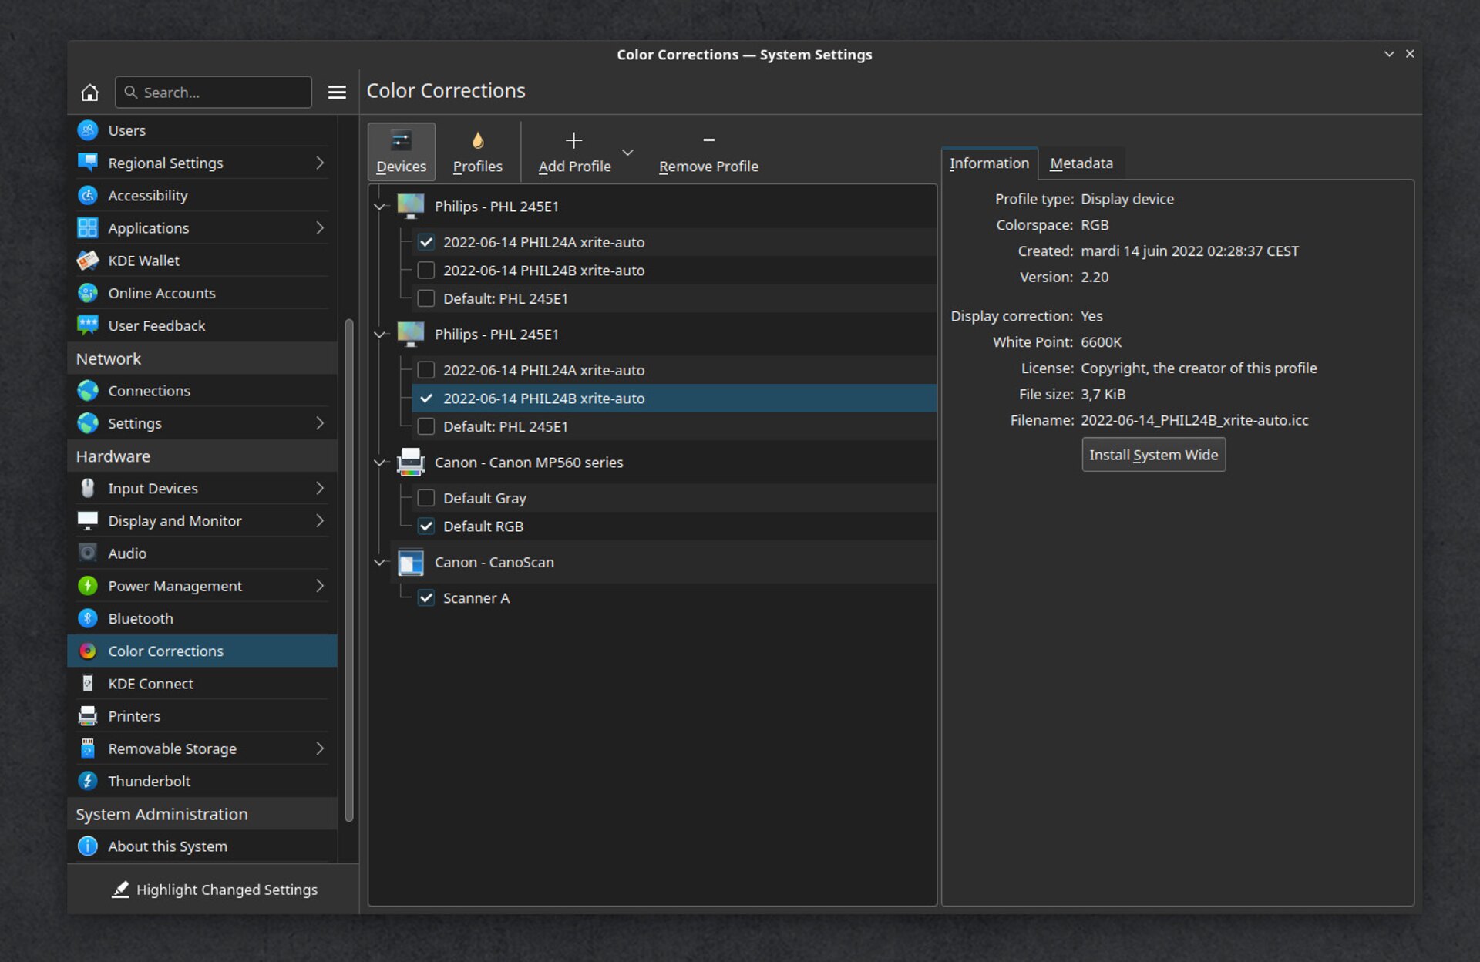Open the Bluetooth settings entry

coord(140,618)
